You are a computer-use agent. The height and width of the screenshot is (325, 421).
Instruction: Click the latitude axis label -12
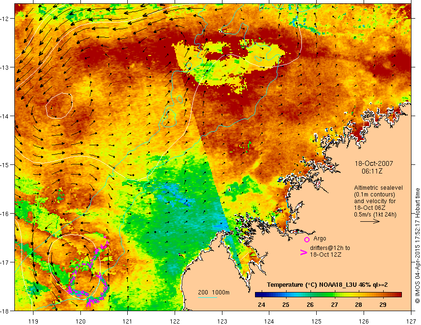pyautogui.click(x=5, y=18)
